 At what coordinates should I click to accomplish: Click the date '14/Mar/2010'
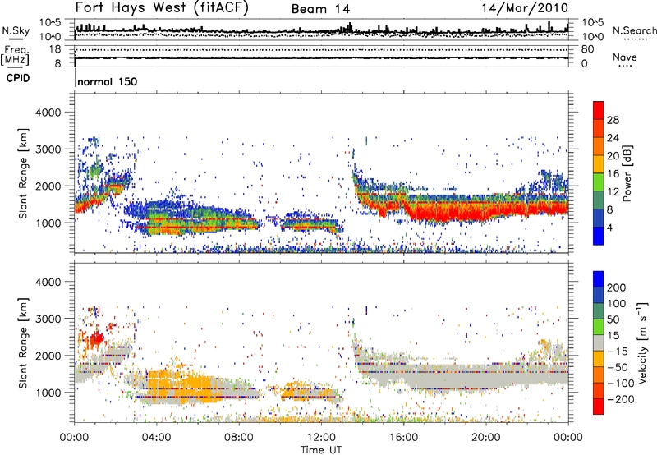pyautogui.click(x=525, y=8)
